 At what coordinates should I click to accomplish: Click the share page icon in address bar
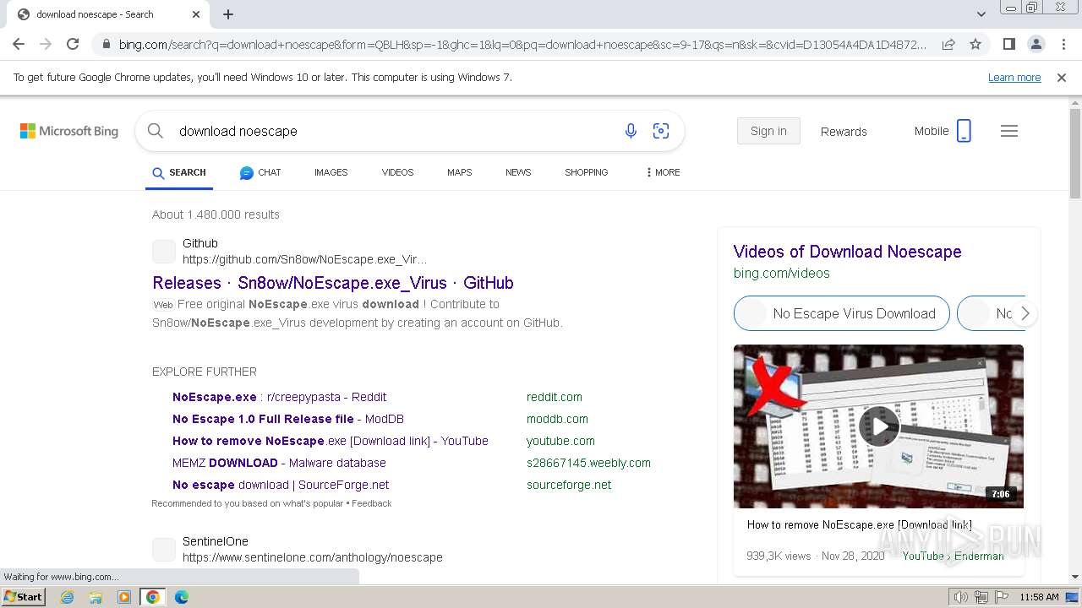coord(948,44)
